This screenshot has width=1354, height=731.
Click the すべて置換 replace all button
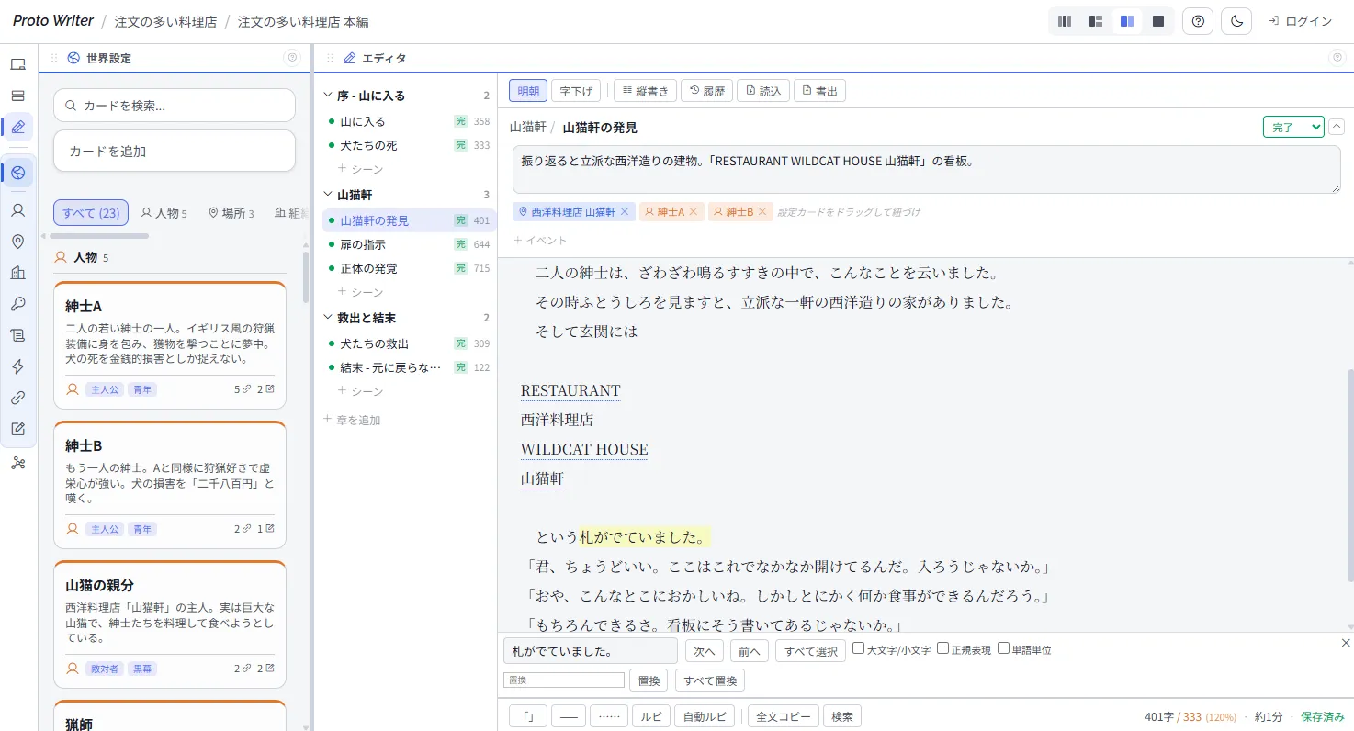coord(709,680)
